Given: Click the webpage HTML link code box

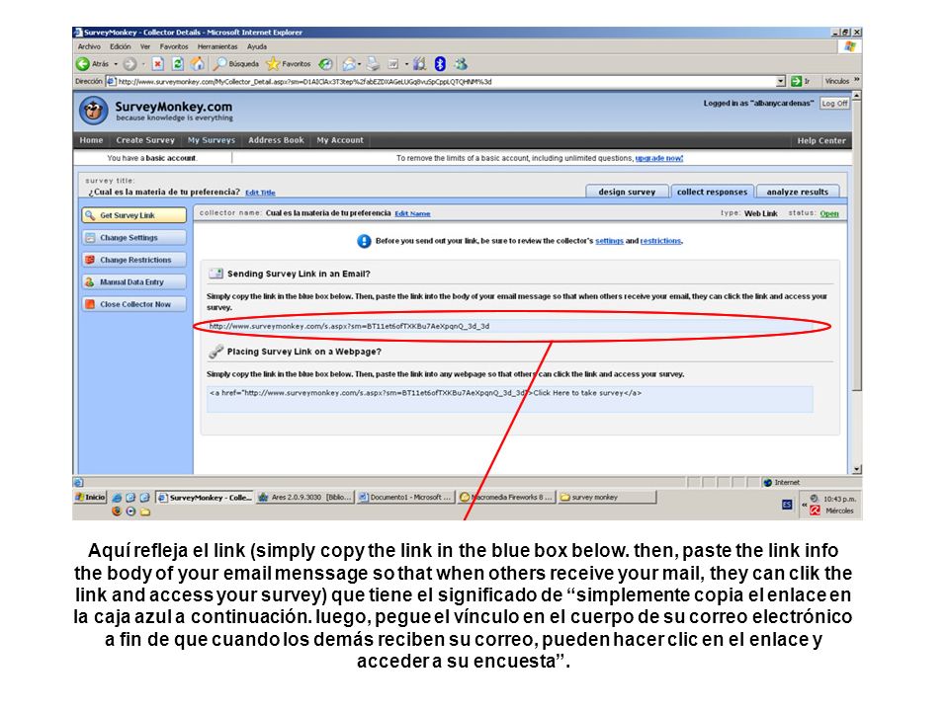Looking at the screenshot, I should coord(510,400).
